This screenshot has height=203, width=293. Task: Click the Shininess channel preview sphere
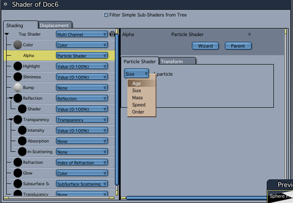click(x=18, y=77)
